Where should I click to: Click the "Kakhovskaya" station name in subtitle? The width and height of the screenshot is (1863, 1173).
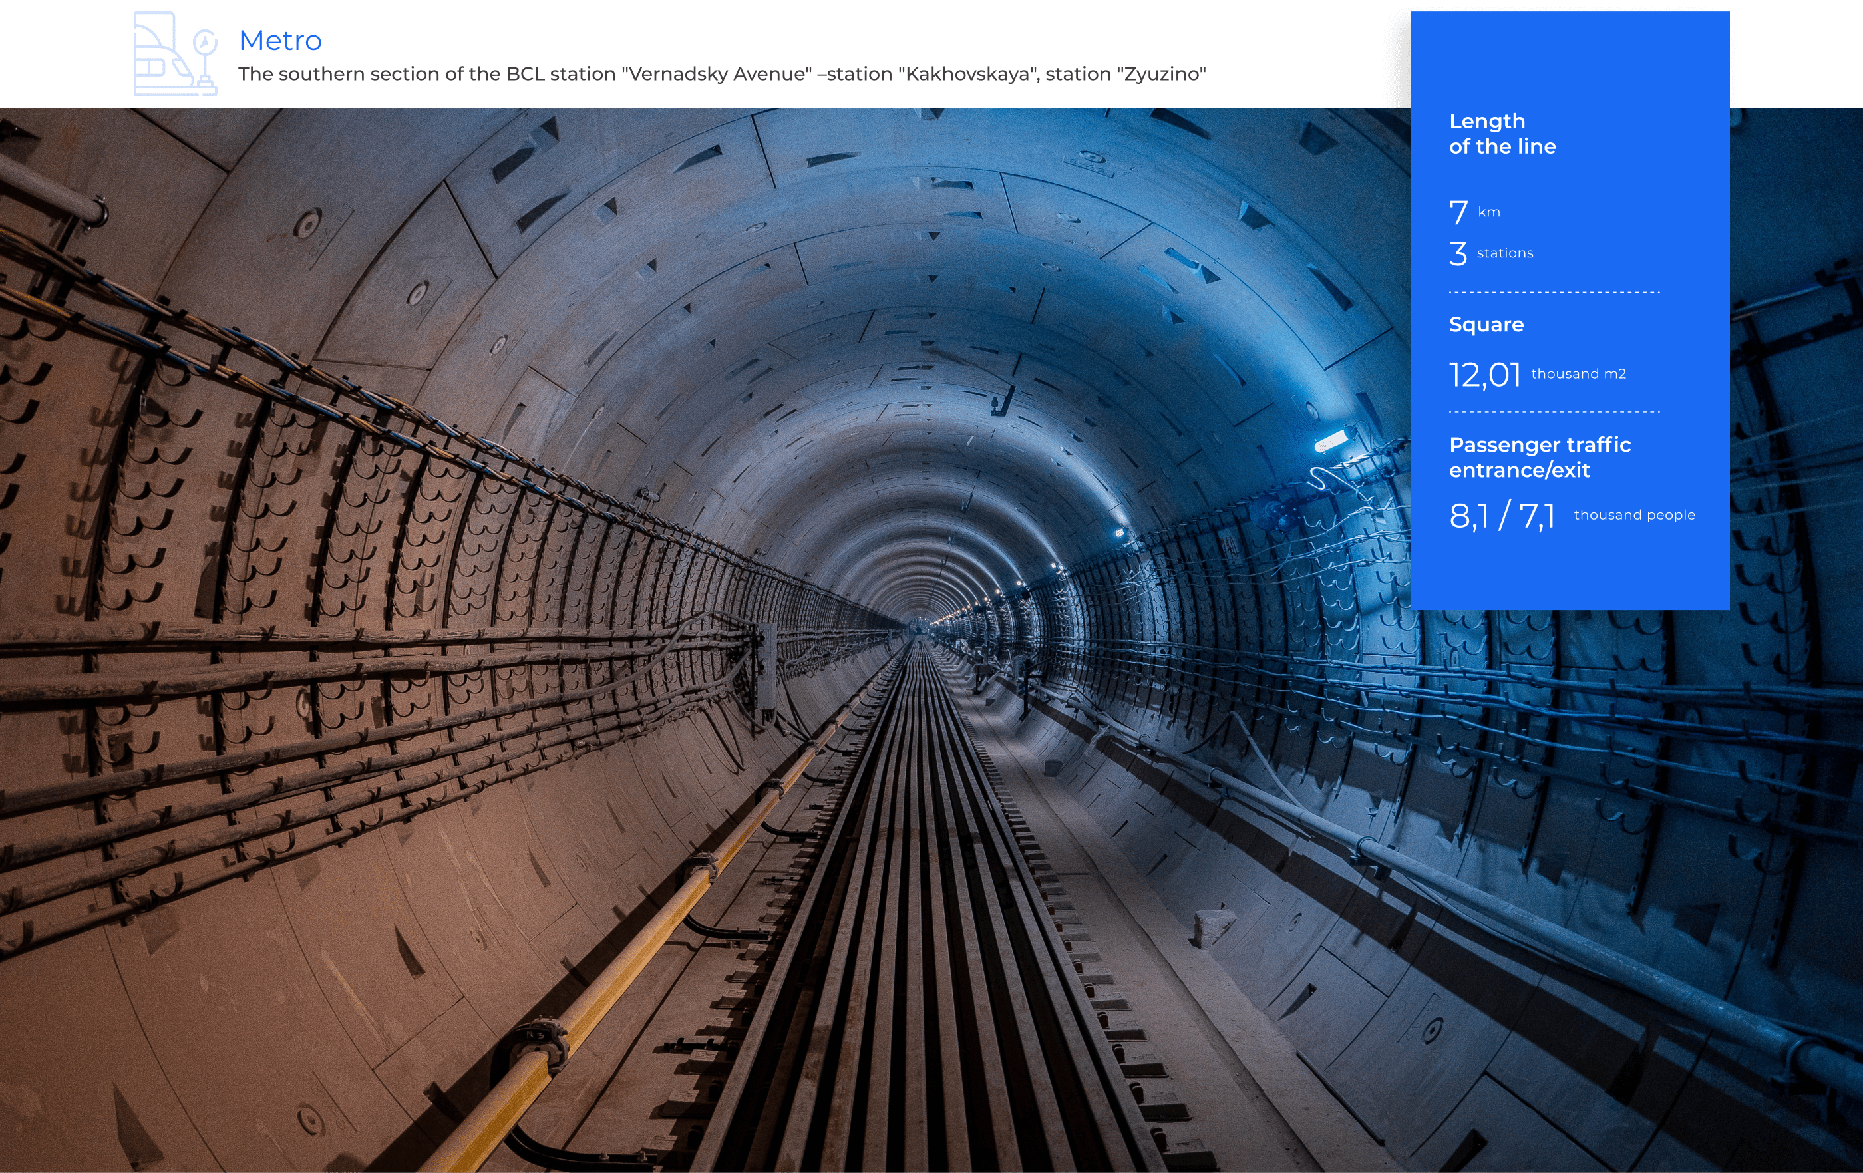pos(968,73)
